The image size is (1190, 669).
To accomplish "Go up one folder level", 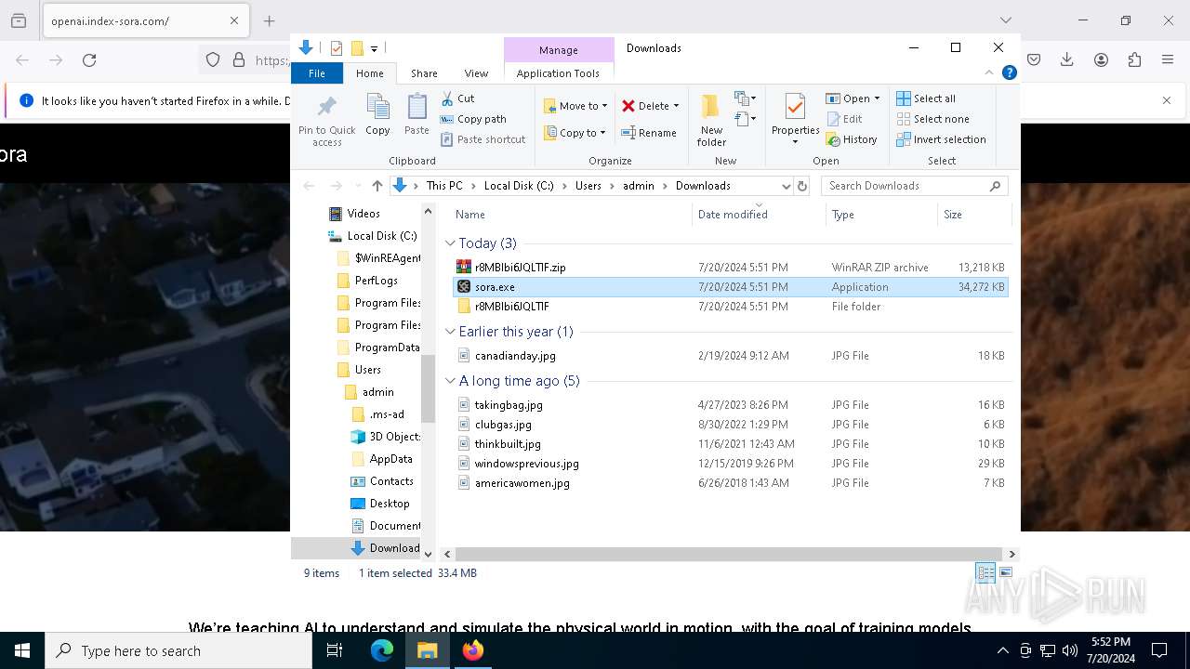I will pyautogui.click(x=377, y=186).
